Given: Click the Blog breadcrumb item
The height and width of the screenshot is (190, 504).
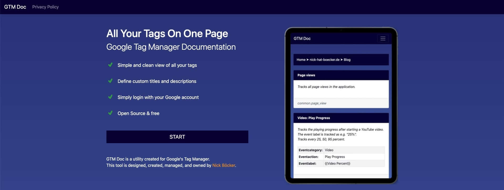Looking at the screenshot, I should point(347,60).
